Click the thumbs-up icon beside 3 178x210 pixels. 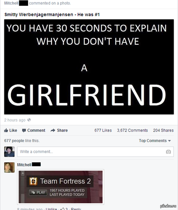click(62, 209)
